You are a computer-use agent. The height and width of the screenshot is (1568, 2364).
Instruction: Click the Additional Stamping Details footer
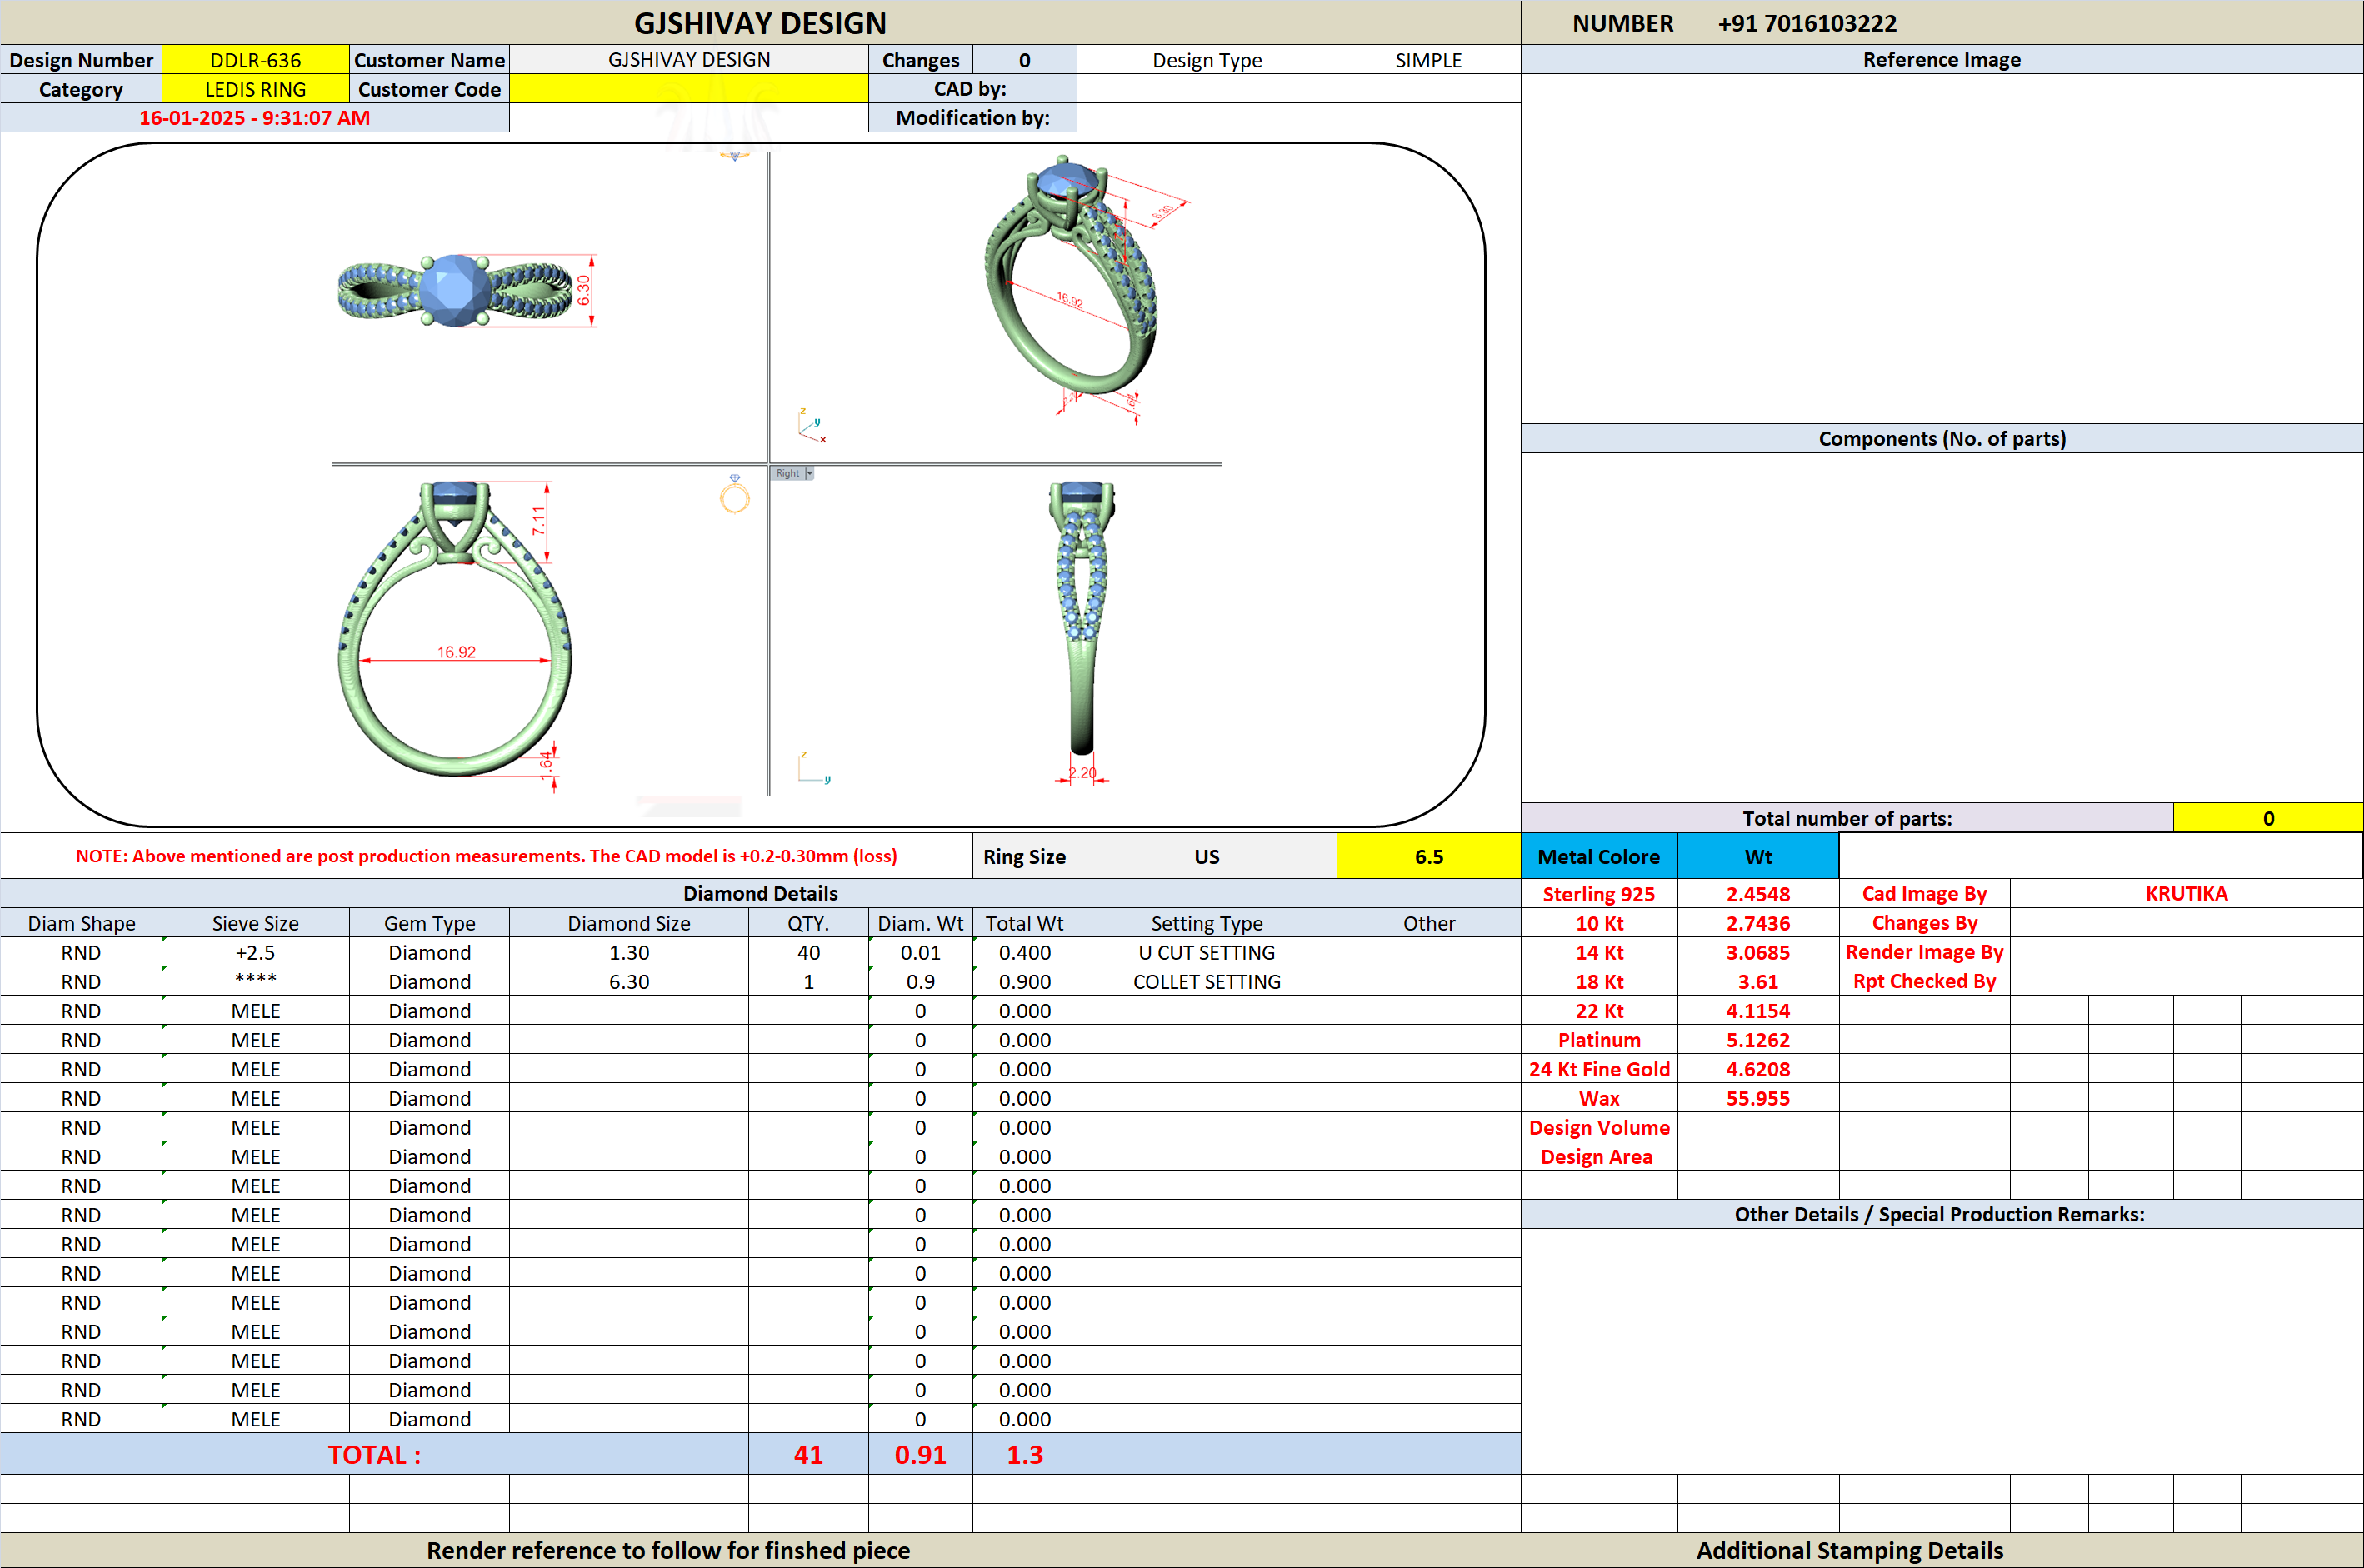pos(1849,1550)
